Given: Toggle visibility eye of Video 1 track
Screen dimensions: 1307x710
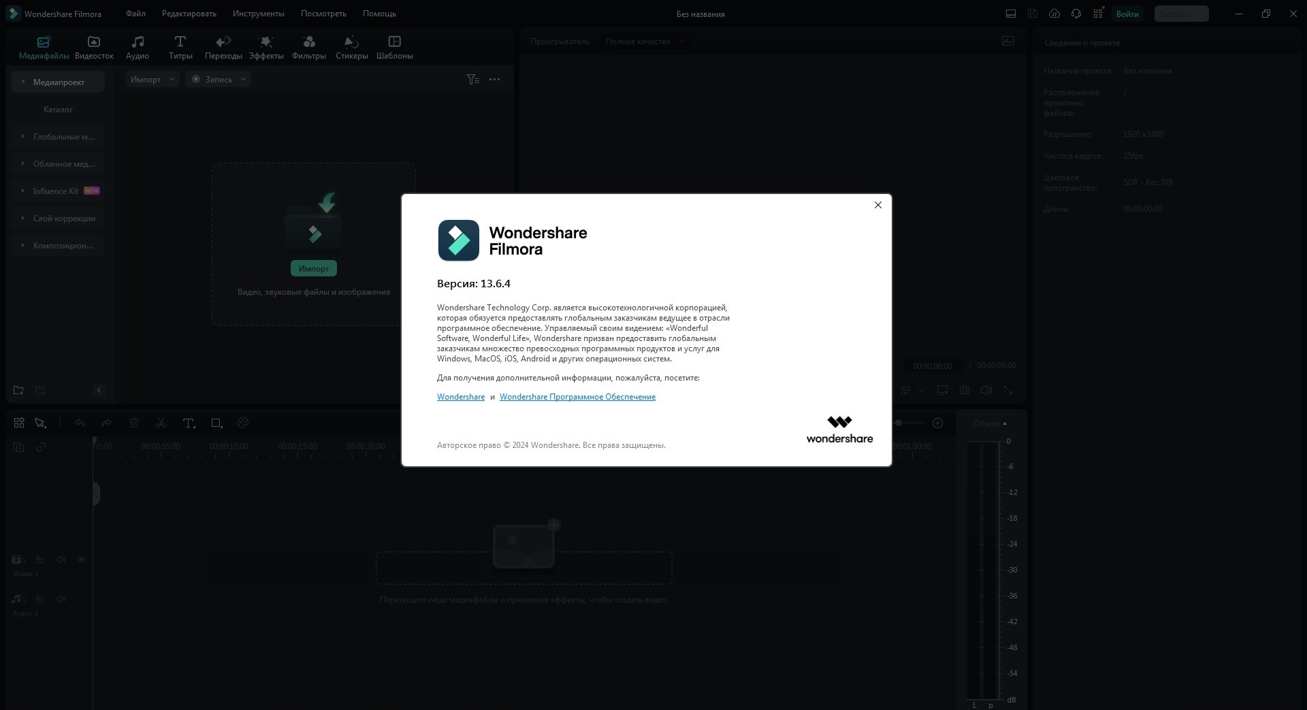Looking at the screenshot, I should [x=82, y=560].
